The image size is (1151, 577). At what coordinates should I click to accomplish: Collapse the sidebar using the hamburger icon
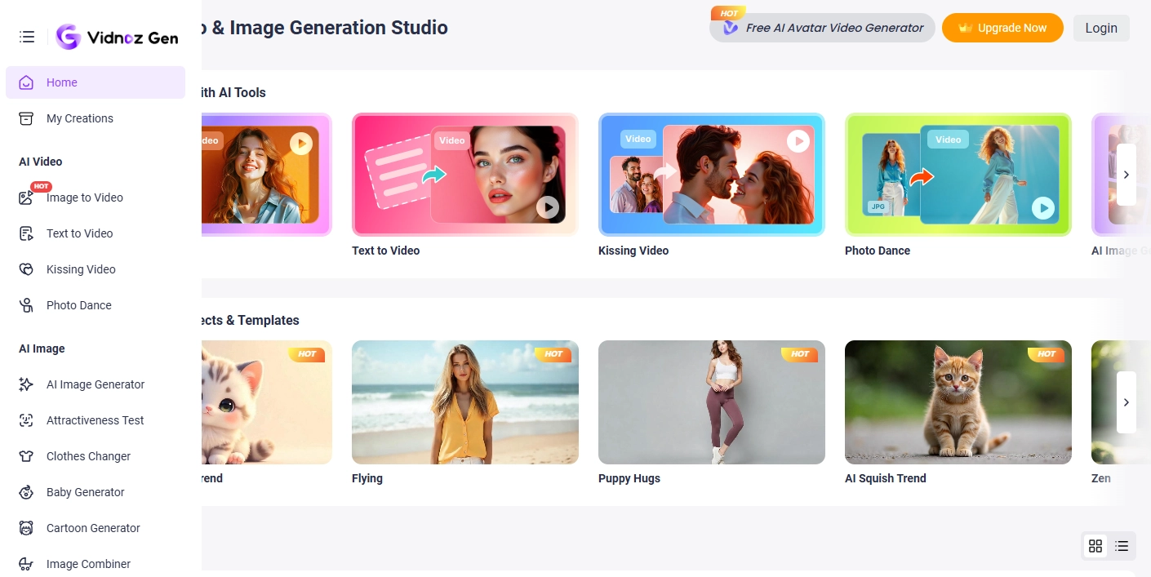(26, 36)
